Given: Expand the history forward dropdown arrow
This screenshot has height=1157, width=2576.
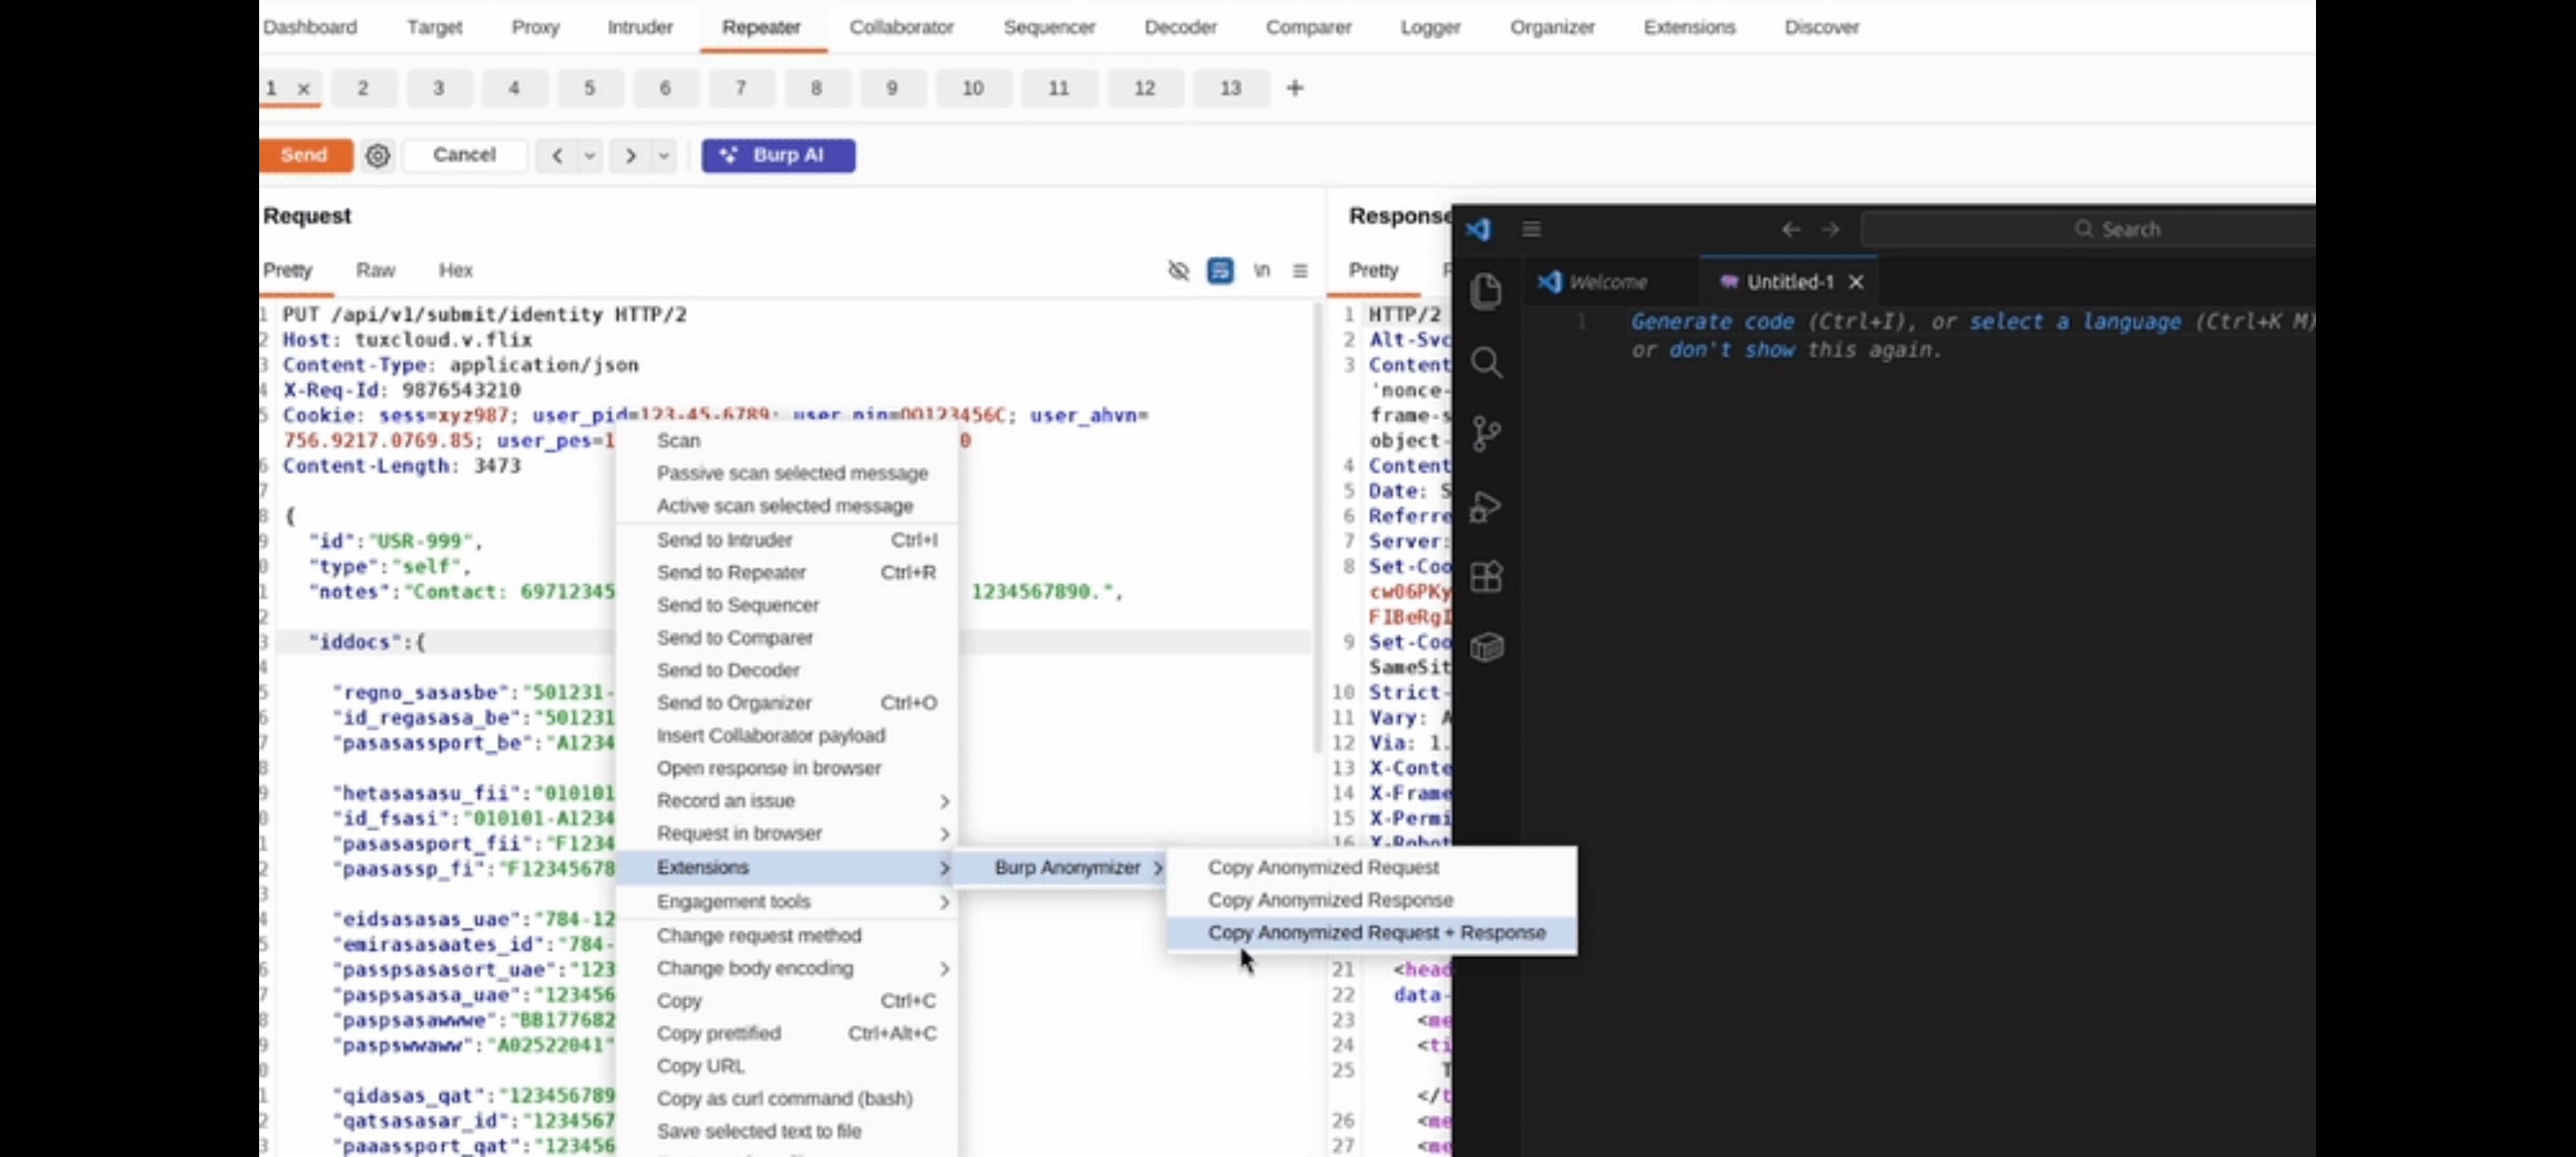Looking at the screenshot, I should (x=663, y=156).
